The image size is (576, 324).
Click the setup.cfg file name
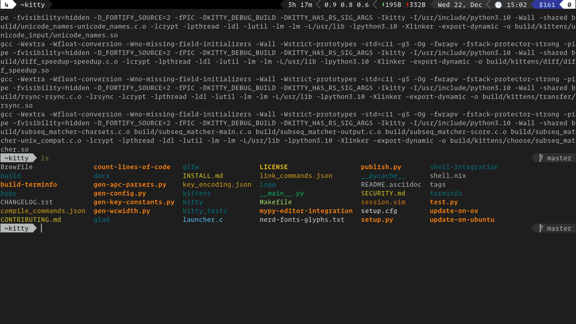click(x=379, y=211)
